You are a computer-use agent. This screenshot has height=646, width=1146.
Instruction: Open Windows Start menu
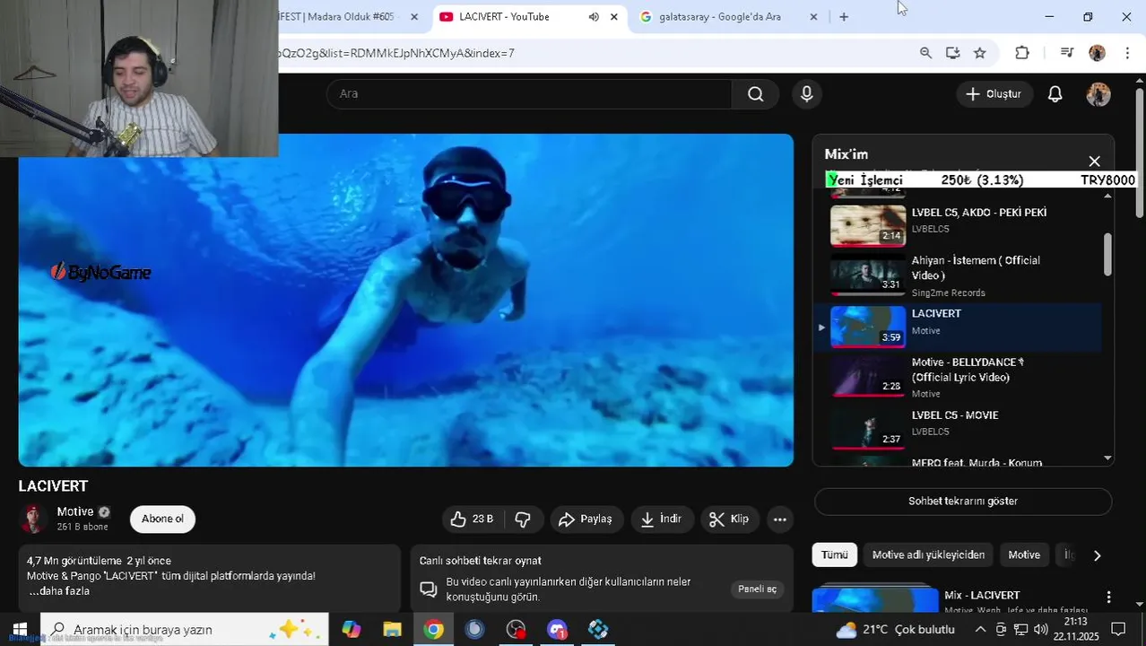[20, 630]
